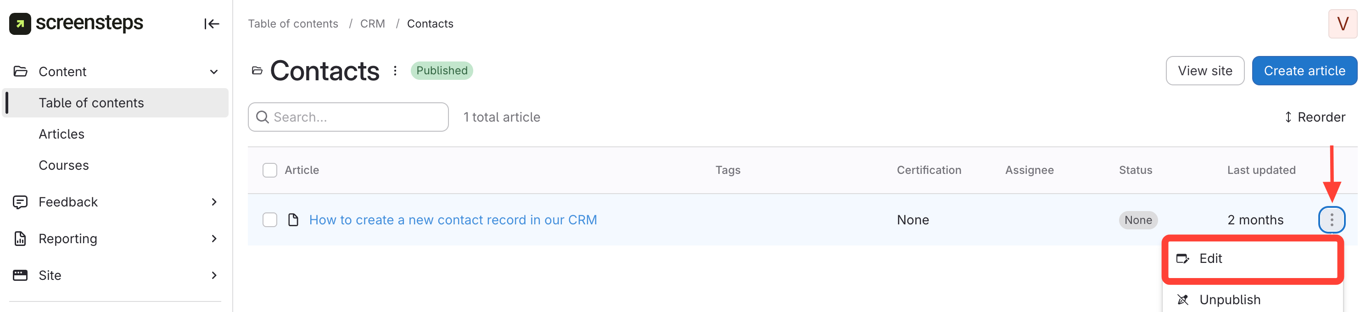Click the article row three-dot options icon
Screen dimensions: 1366x312
1331,220
